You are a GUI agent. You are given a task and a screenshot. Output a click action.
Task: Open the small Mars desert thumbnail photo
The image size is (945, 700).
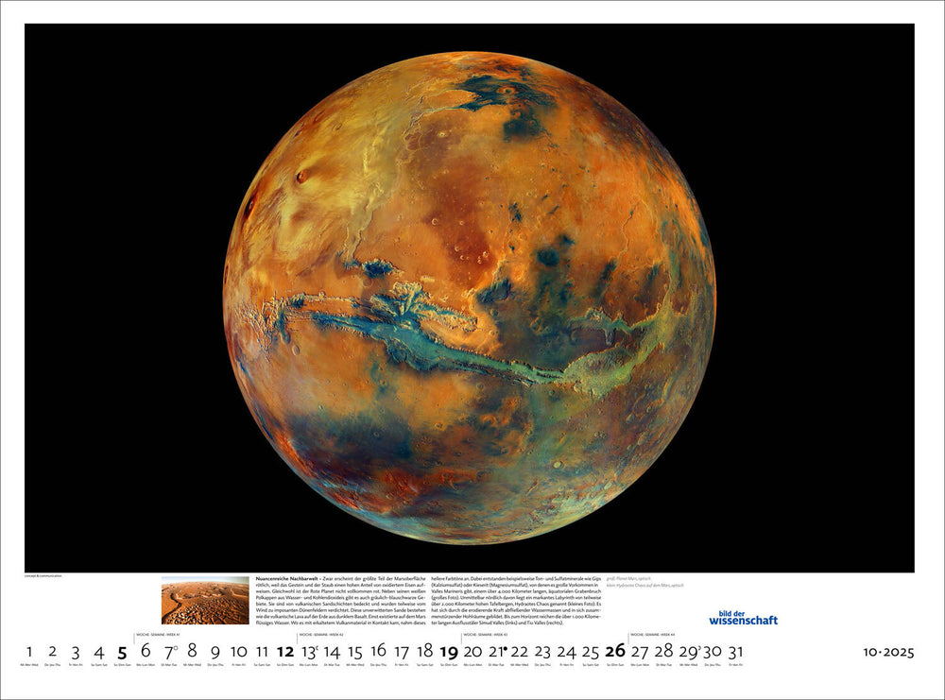click(x=205, y=601)
